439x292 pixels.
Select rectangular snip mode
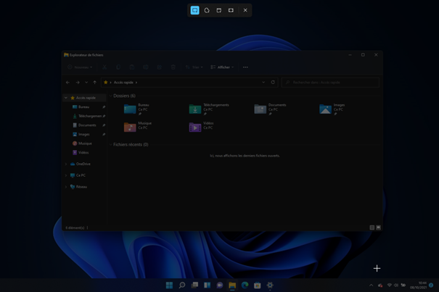pyautogui.click(x=194, y=10)
